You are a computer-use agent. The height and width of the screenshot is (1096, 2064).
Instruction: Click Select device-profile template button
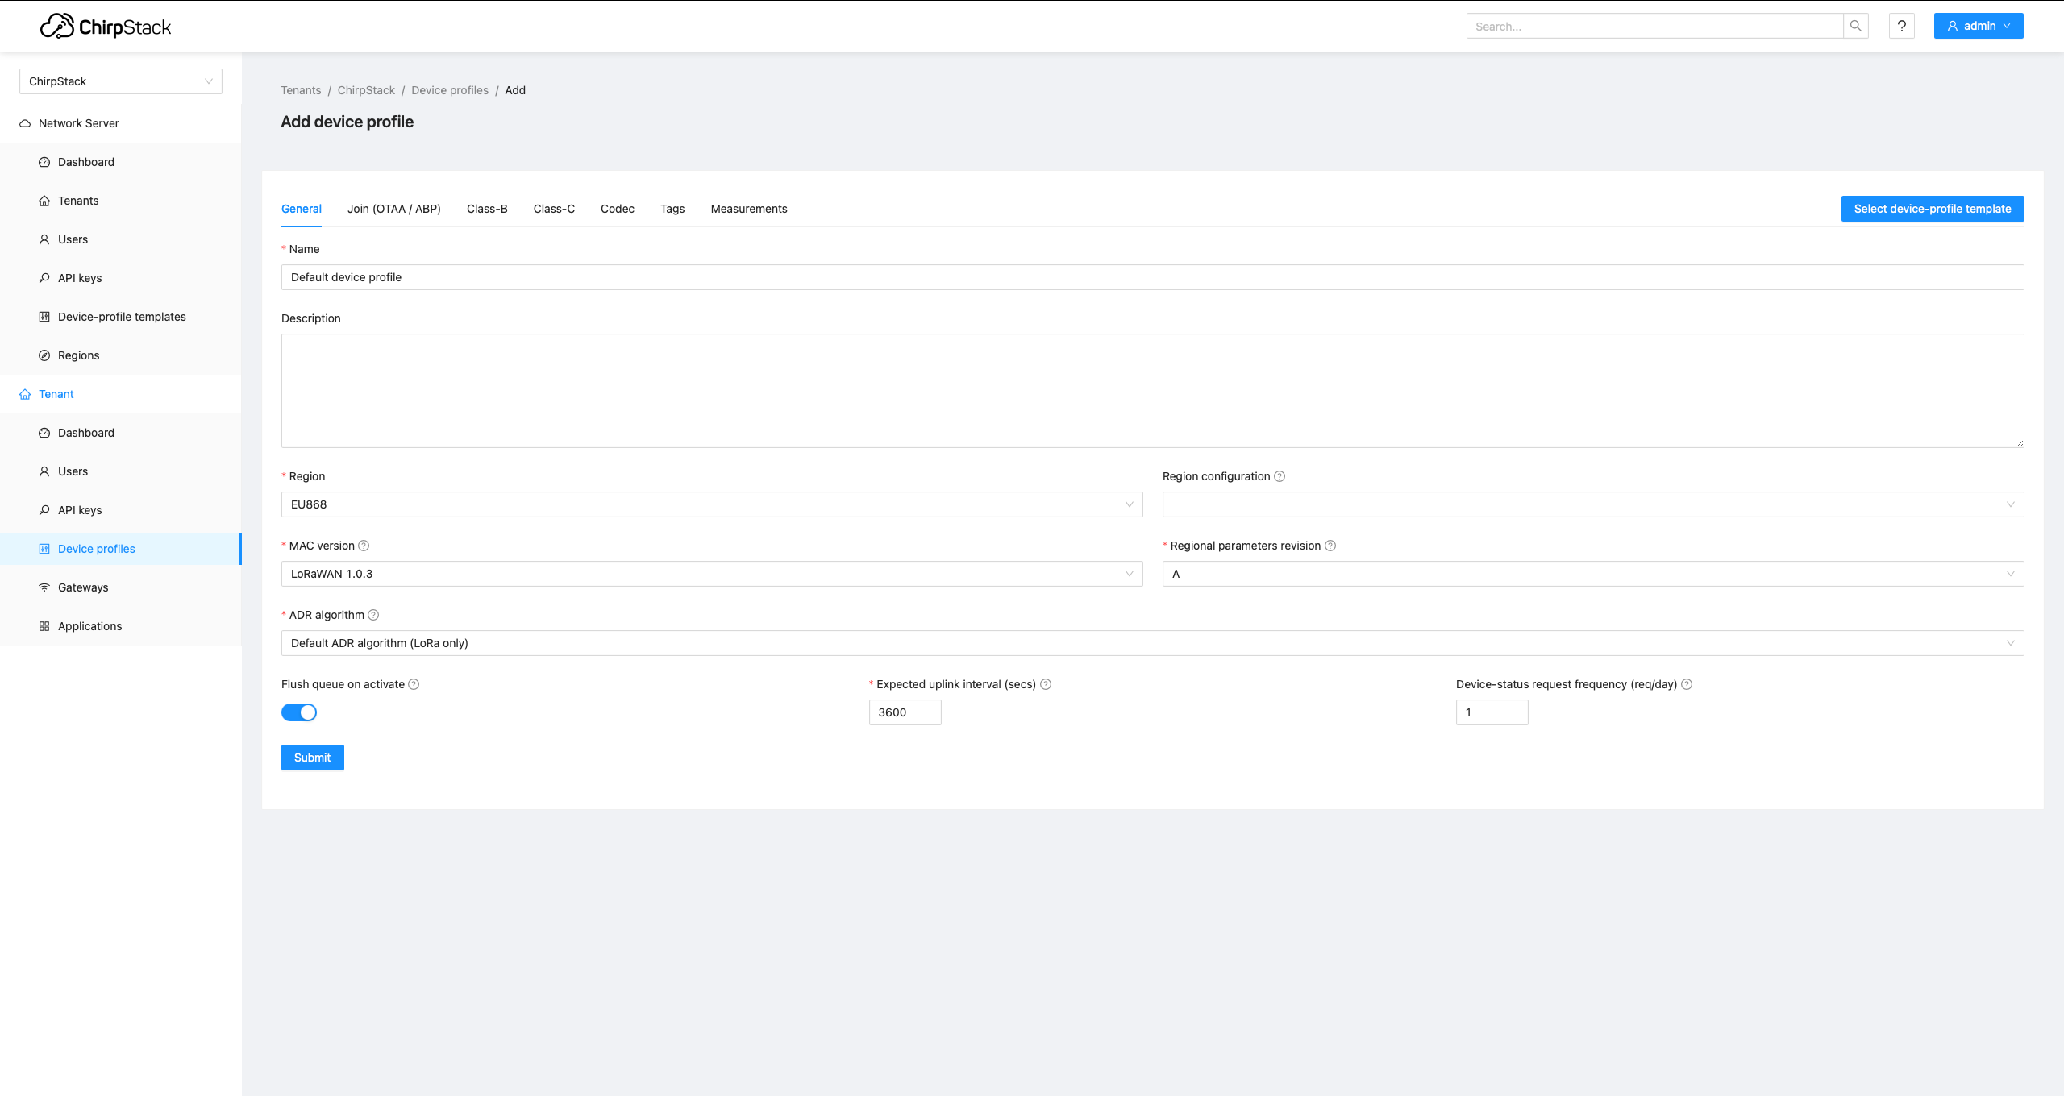click(1932, 209)
